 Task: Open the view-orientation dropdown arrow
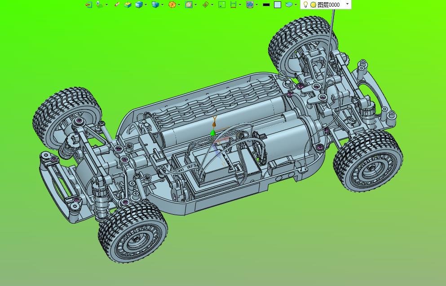coord(163,4)
